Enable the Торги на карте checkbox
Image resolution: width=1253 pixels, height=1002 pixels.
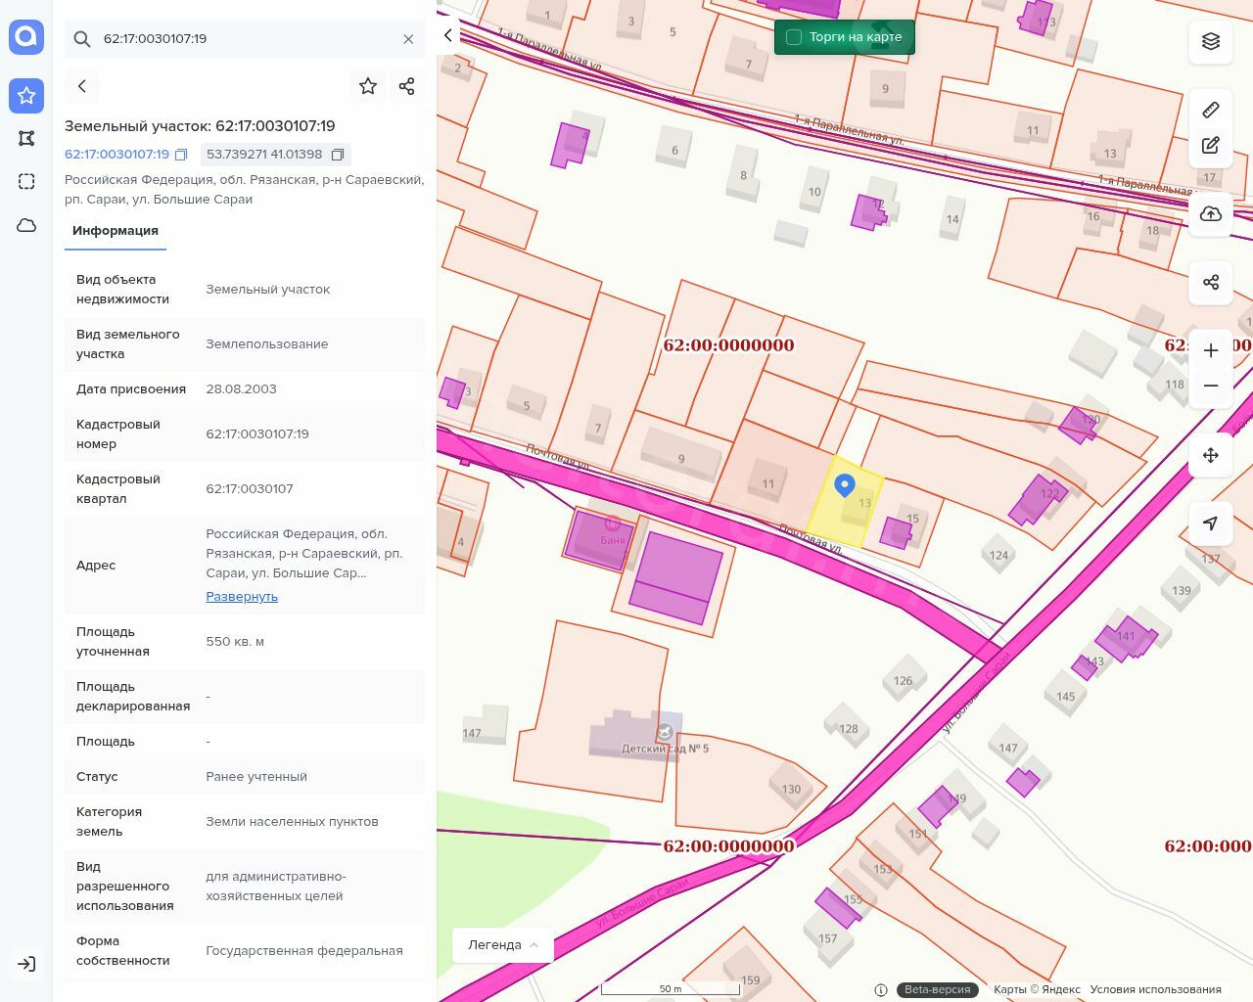(794, 37)
